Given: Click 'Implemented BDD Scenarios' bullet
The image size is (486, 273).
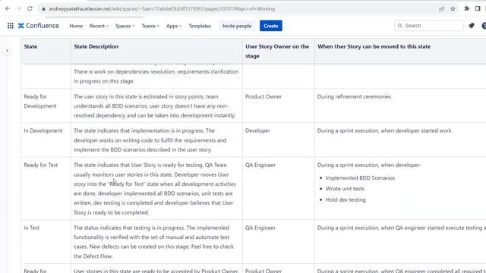Looking at the screenshot, I should [360, 178].
